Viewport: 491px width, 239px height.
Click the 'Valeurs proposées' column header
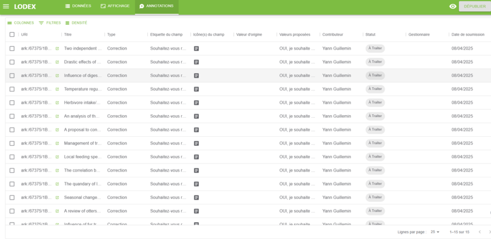point(295,34)
